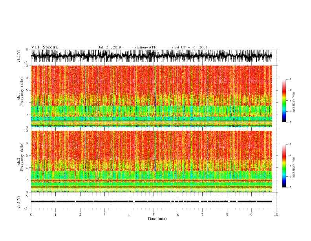Click the ch.2 spectrogram panel
Viewport: 311px width, 241px height.
point(151,161)
